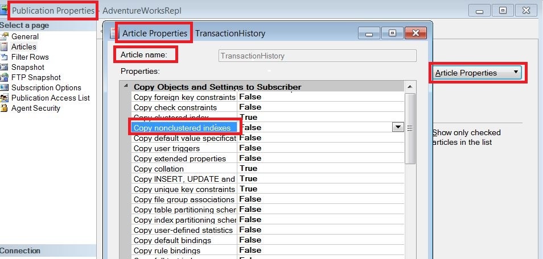Go to Filter Rows page
The width and height of the screenshot is (543, 259).
[30, 57]
